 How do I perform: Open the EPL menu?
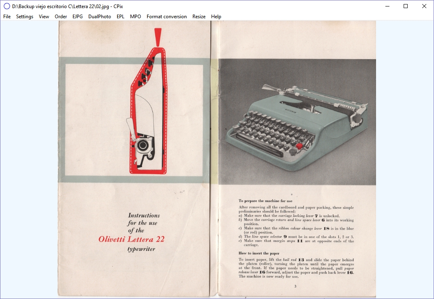(x=120, y=17)
